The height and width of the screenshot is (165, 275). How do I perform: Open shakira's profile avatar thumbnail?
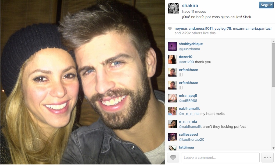(174, 8)
